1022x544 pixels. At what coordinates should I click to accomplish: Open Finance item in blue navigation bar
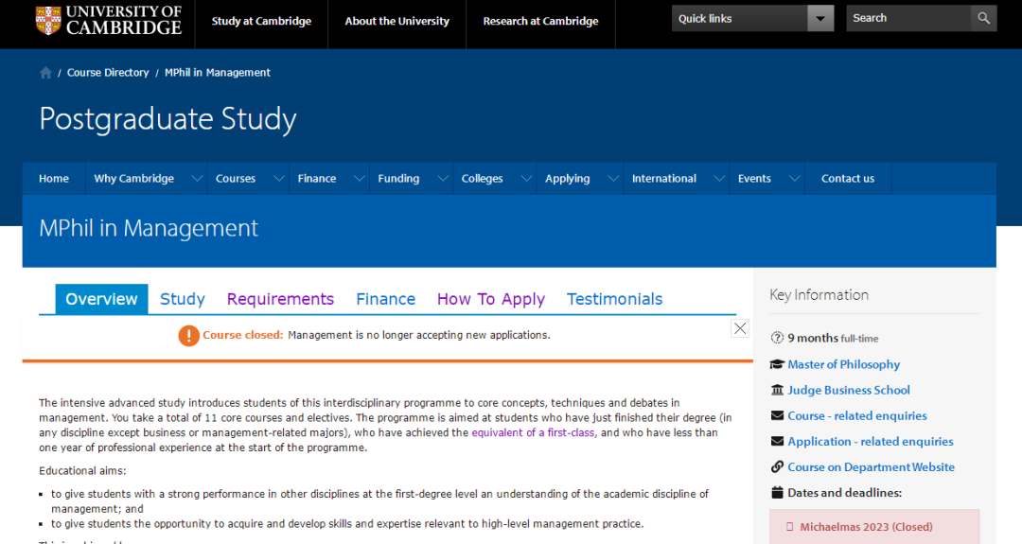(317, 179)
